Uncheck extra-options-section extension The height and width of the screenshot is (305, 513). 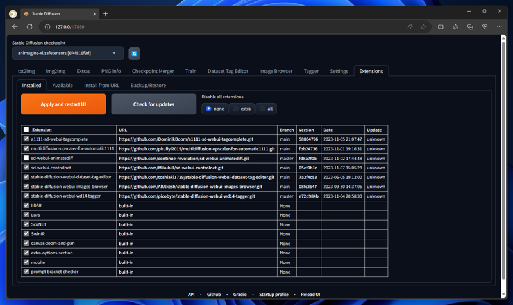26,253
